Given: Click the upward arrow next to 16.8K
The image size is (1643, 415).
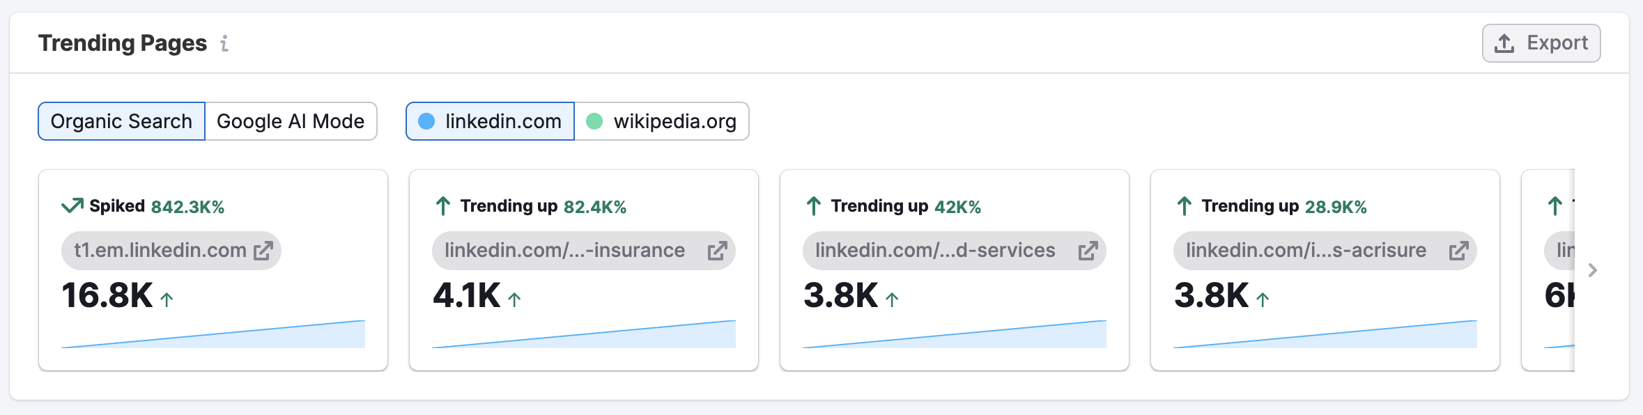Looking at the screenshot, I should (166, 299).
